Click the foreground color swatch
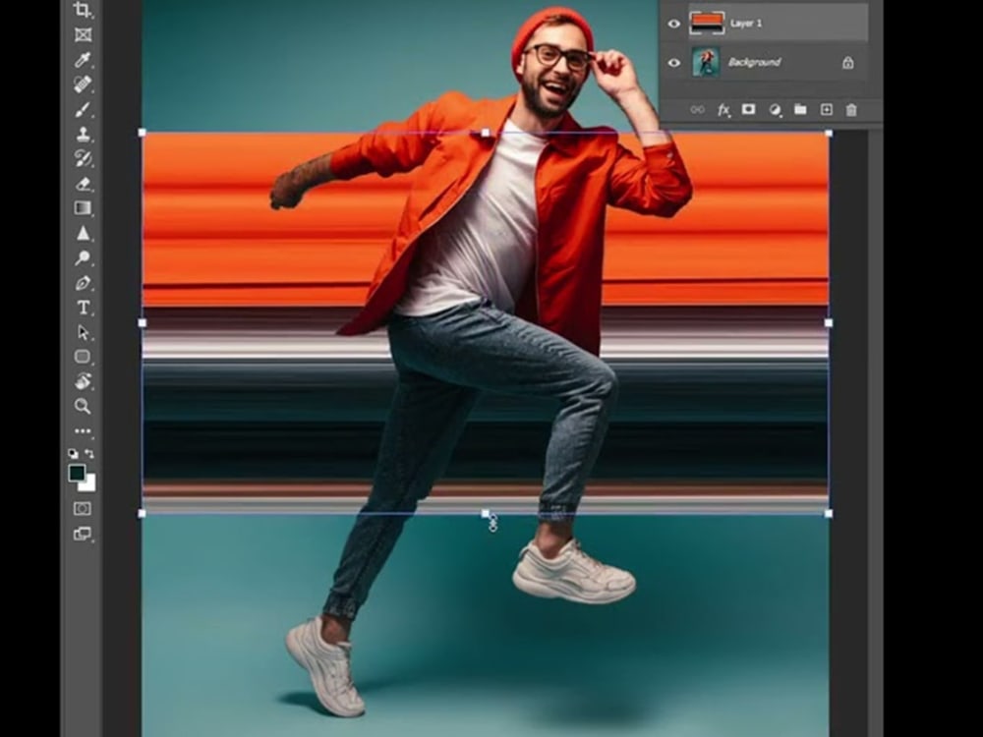This screenshot has height=737, width=983. (77, 474)
